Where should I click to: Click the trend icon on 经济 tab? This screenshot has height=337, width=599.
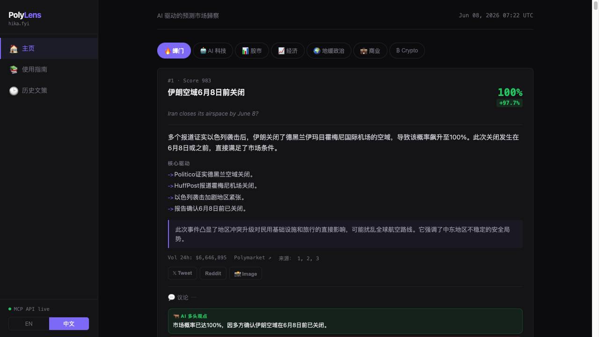point(281,51)
